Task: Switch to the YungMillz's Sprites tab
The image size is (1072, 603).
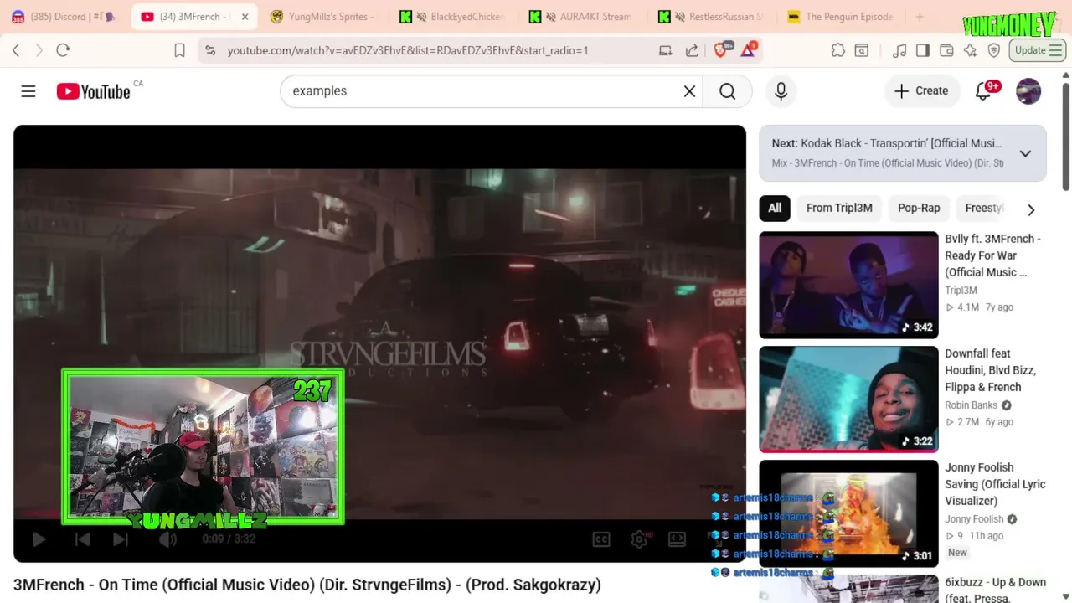Action: pyautogui.click(x=322, y=17)
